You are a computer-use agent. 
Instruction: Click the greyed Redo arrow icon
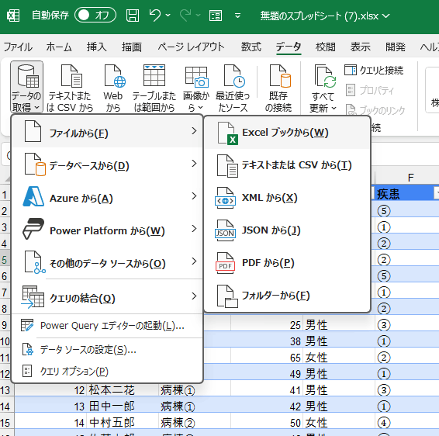click(x=185, y=15)
